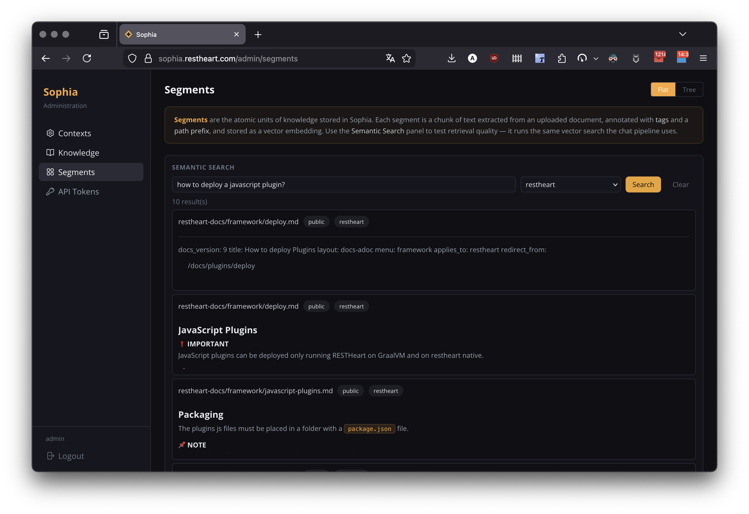Image resolution: width=749 pixels, height=514 pixels.
Task: Open the browser tab list chevron
Action: click(683, 34)
